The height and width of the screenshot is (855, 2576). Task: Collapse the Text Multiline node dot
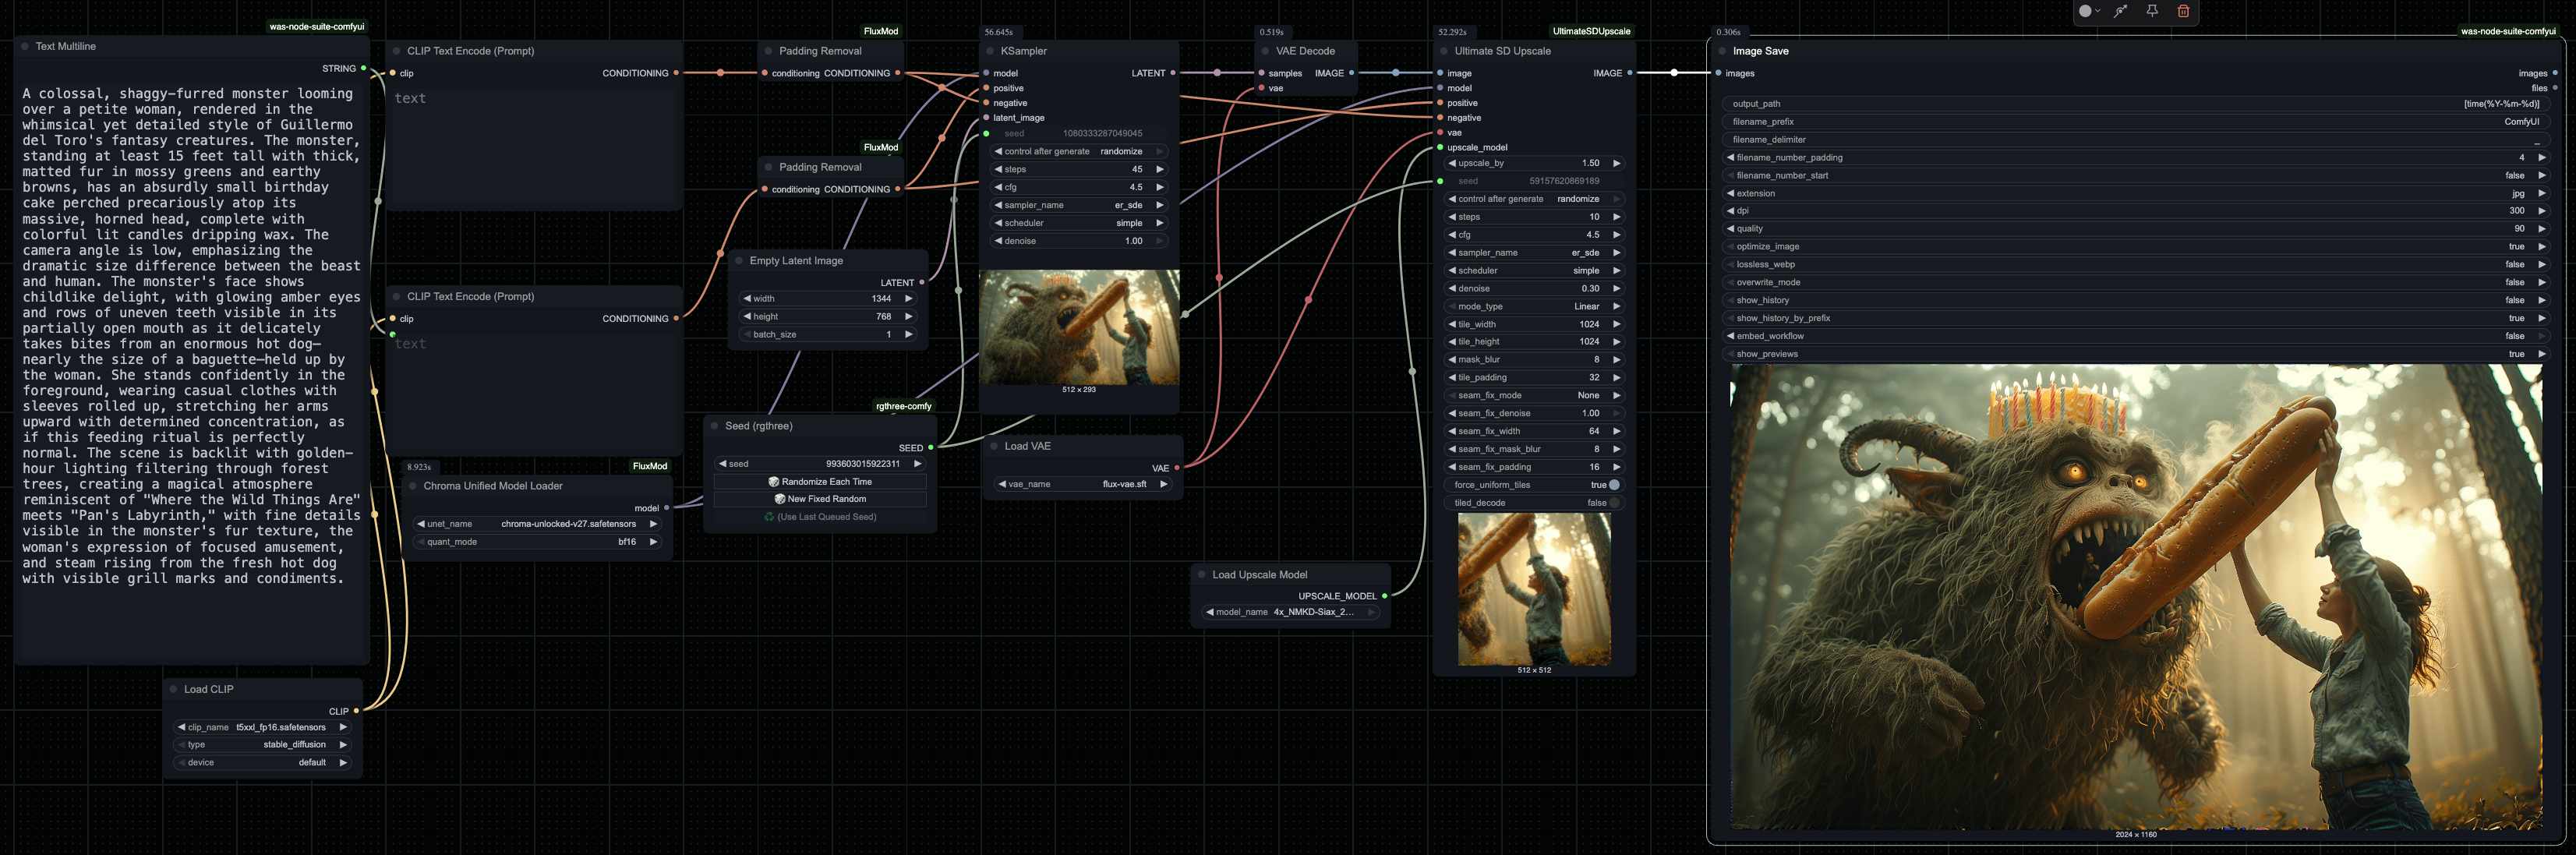coord(25,46)
